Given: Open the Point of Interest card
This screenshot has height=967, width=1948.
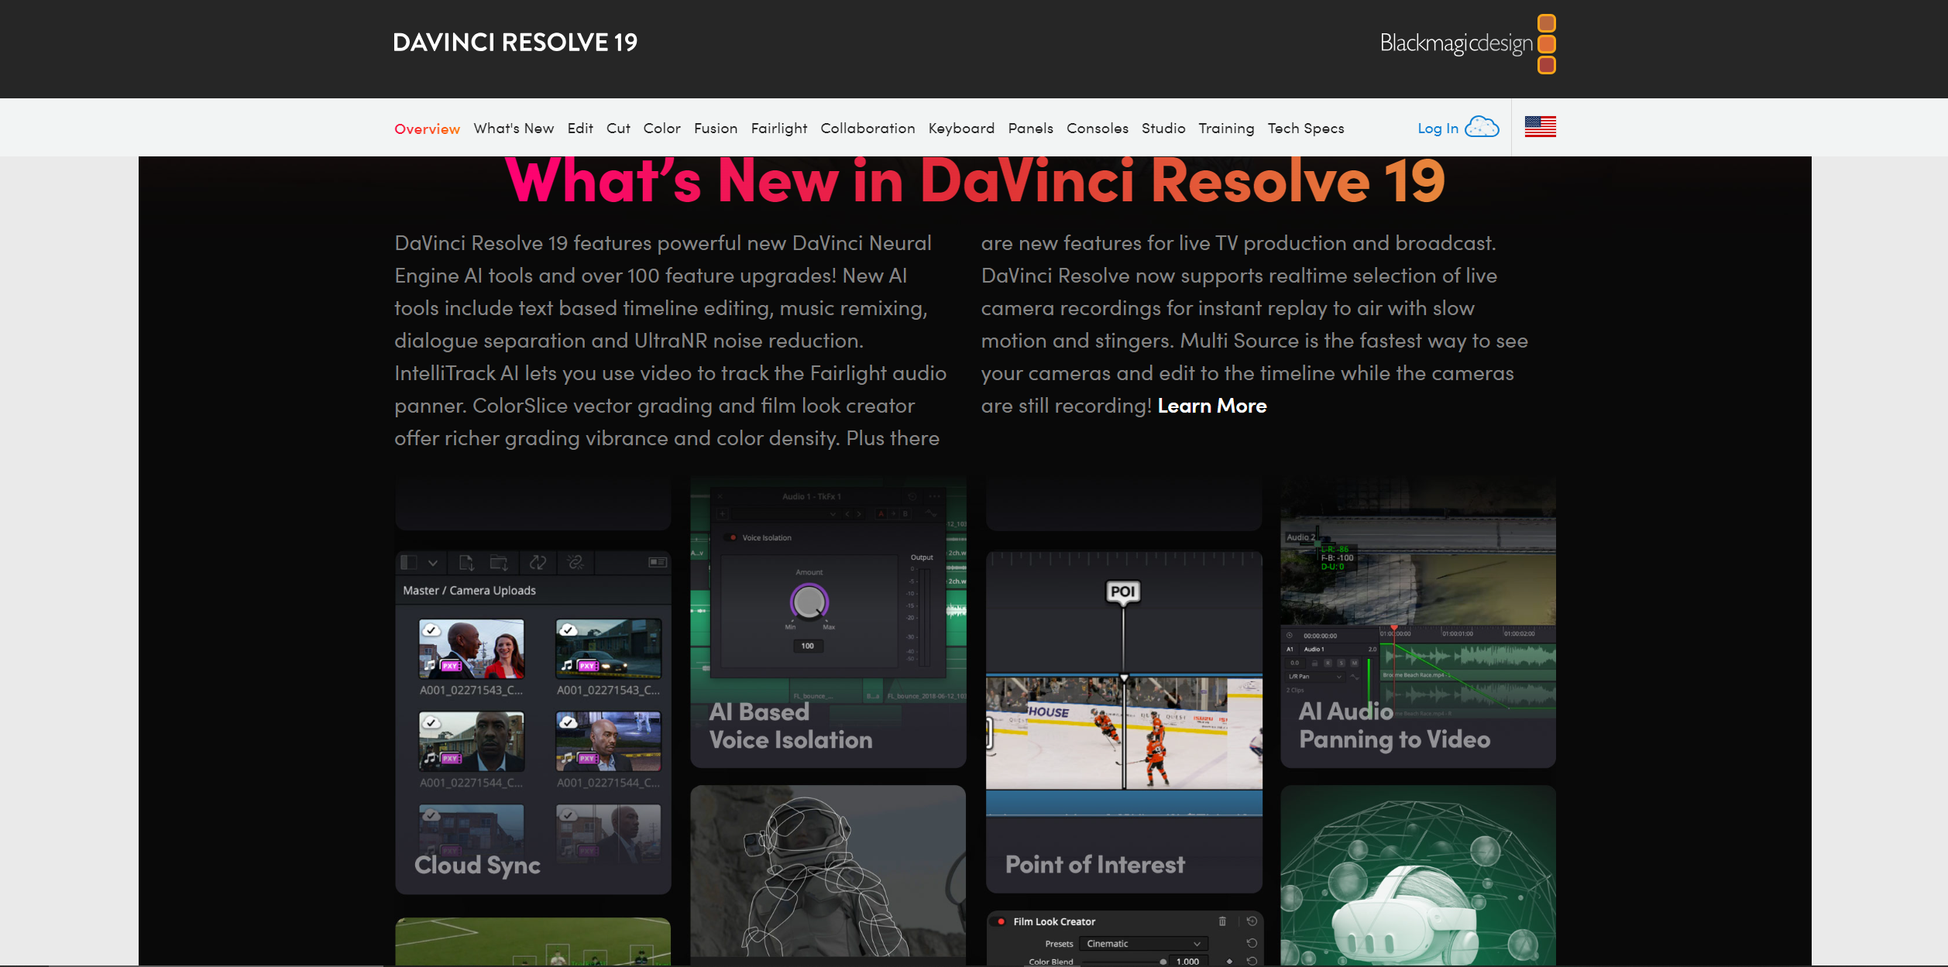Looking at the screenshot, I should (1124, 722).
